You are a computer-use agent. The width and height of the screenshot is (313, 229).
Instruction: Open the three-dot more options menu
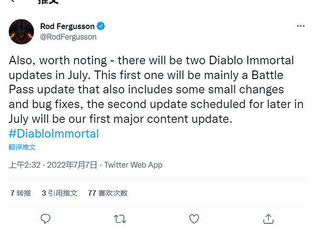[301, 27]
